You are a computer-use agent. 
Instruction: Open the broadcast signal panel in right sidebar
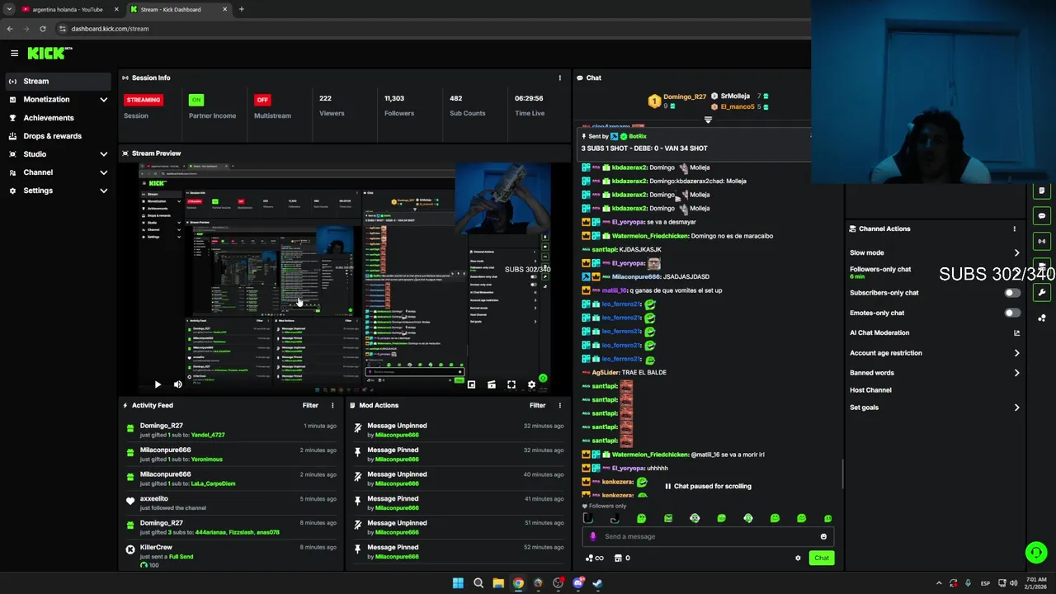(x=1042, y=242)
